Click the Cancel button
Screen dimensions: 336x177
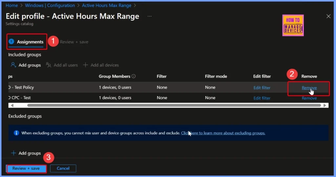pyautogui.click(x=63, y=168)
